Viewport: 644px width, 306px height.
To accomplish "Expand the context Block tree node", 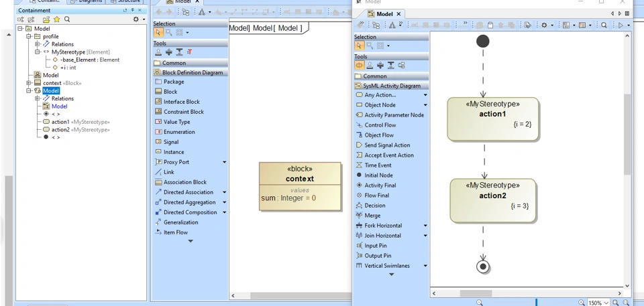I will point(29,83).
